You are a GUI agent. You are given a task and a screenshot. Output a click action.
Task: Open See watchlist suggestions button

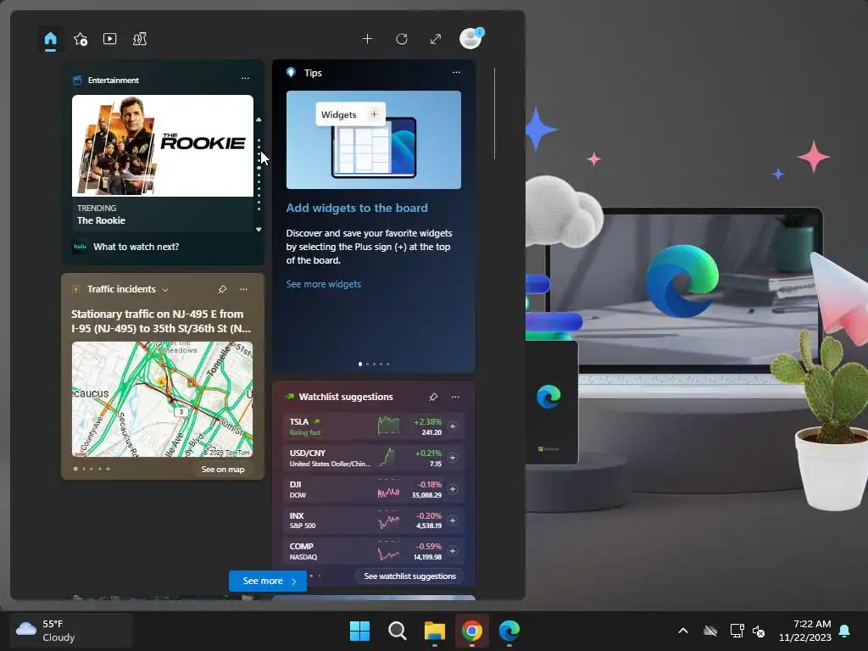coord(410,576)
